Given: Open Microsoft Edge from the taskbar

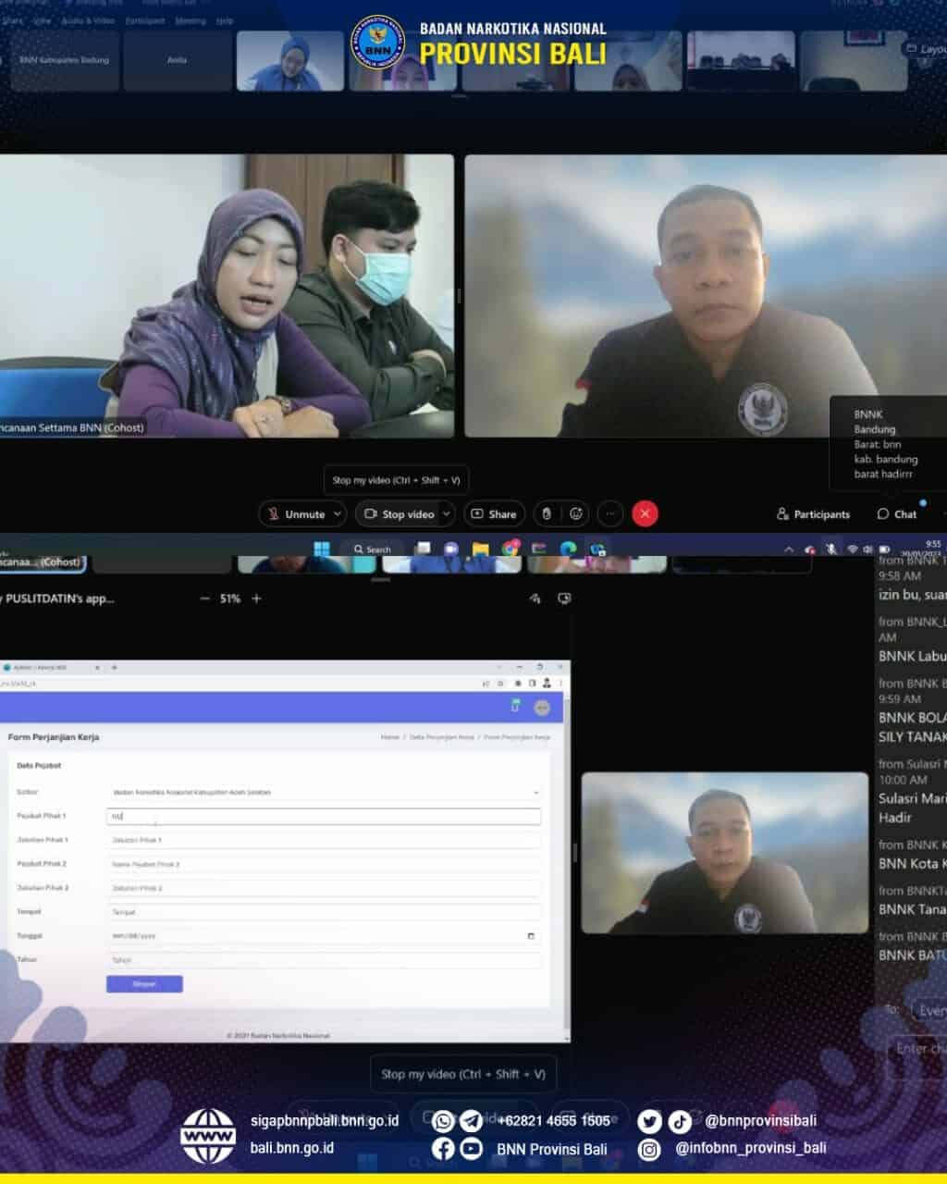Looking at the screenshot, I should [568, 549].
